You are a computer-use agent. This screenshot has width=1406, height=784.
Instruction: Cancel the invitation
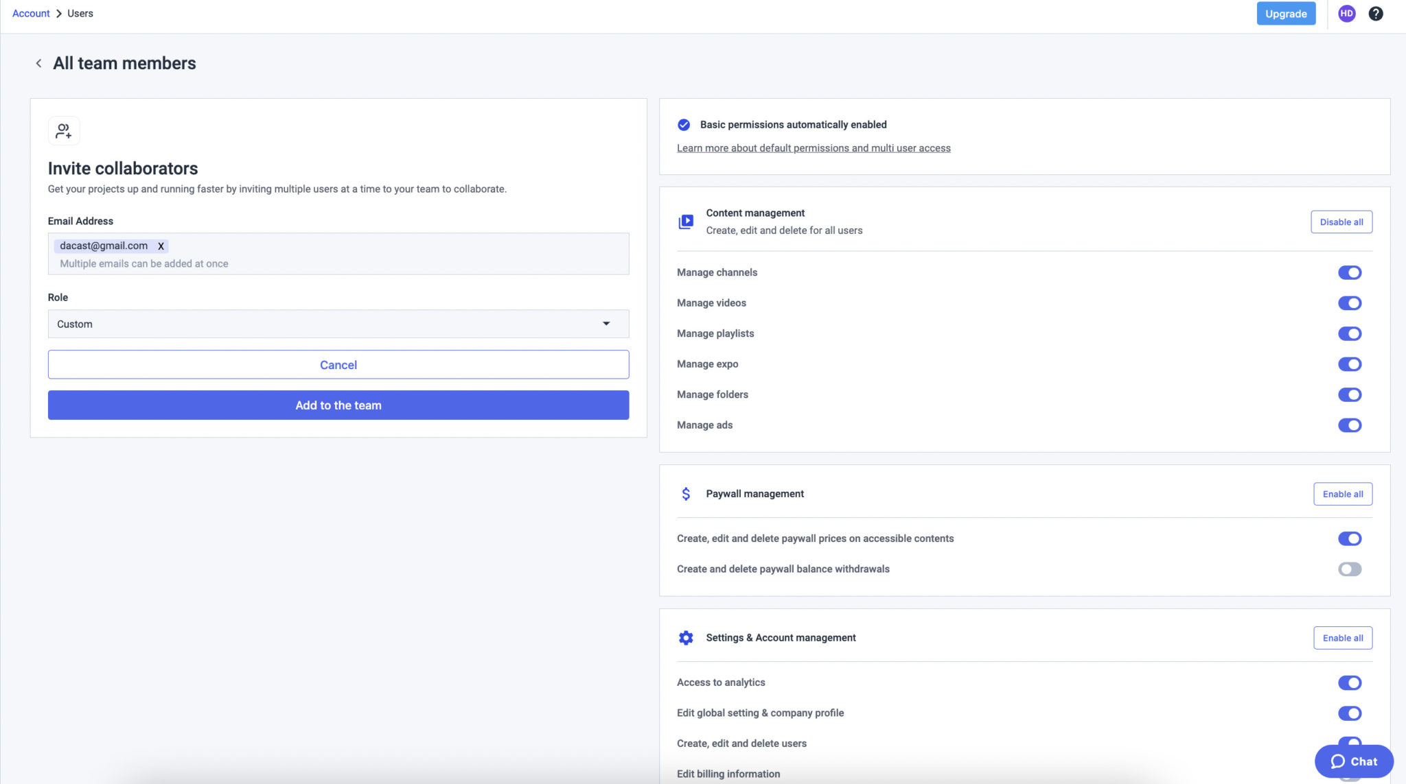[x=338, y=365]
